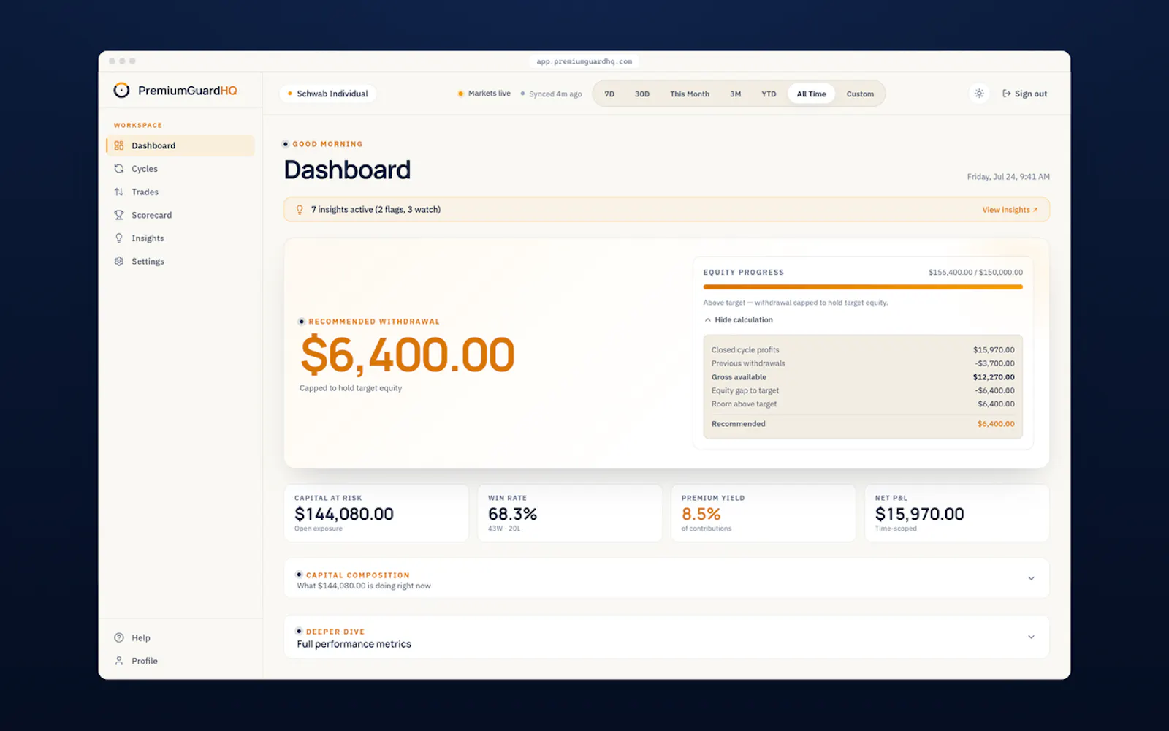
Task: Click the Full performance metrics text
Action: tap(354, 644)
